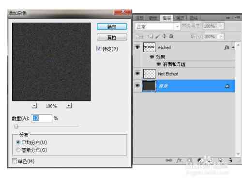This screenshot has height=181, width=242.
Task: Toggle visibility of 斜面和浮雕 effect
Action: pos(159,64)
